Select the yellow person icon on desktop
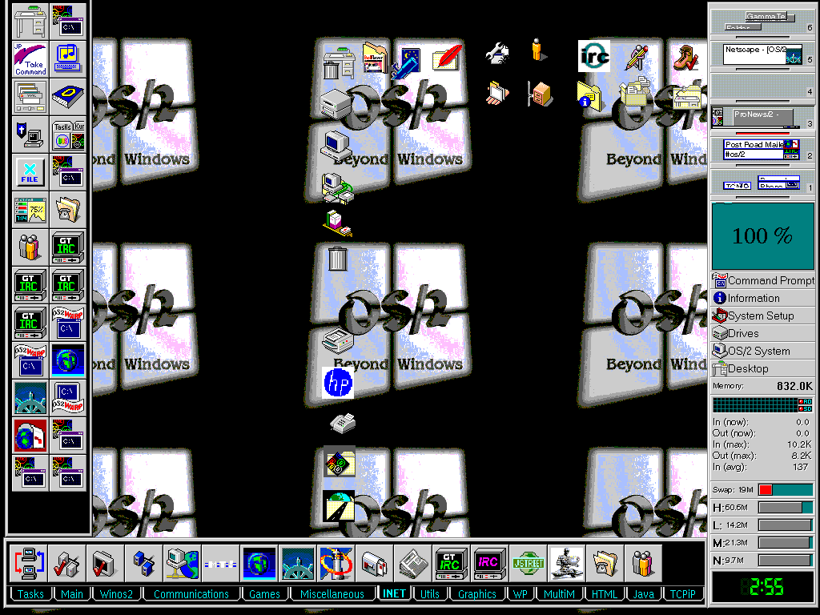 (x=538, y=50)
